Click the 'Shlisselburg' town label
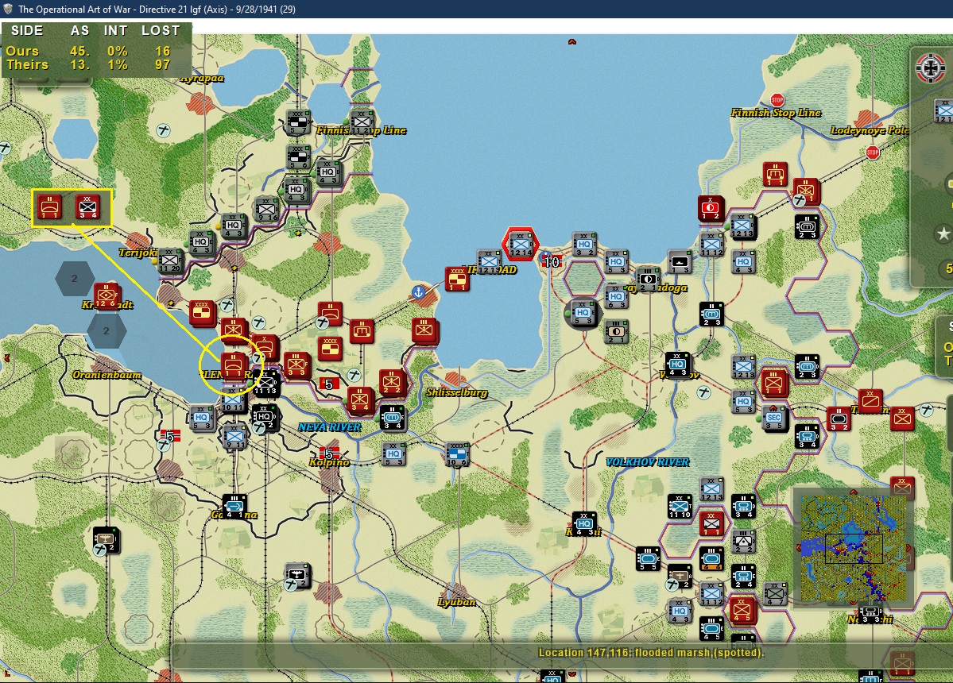 [x=456, y=392]
